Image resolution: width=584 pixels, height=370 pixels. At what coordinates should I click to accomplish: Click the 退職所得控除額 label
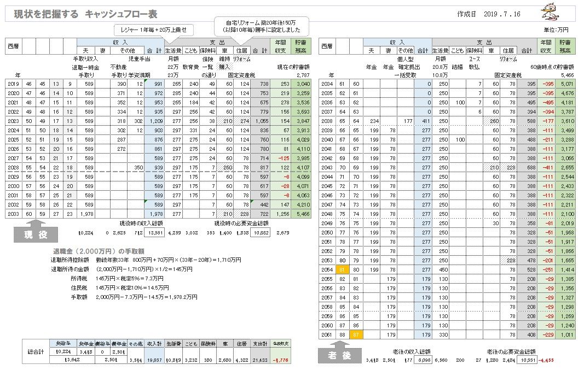tap(70, 260)
